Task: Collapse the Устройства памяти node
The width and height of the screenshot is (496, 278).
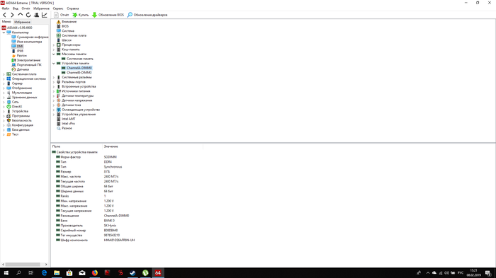Action: pos(54,64)
